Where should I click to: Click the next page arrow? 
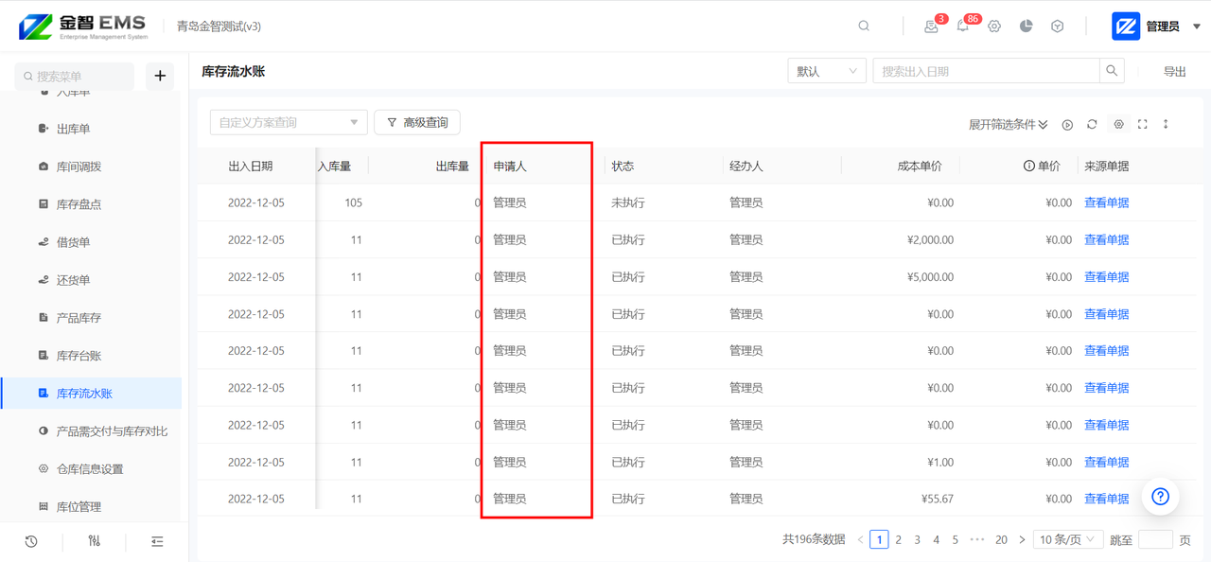(x=1022, y=539)
